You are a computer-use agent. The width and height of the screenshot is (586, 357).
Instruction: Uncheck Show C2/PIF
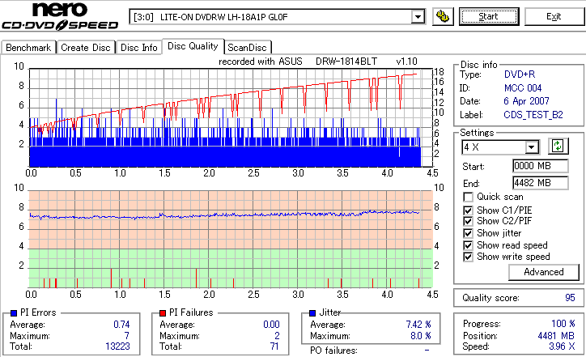click(468, 221)
